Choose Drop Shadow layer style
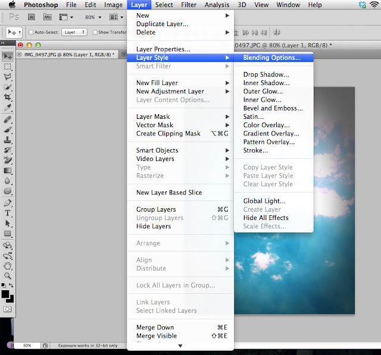The image size is (381, 355). click(274, 74)
